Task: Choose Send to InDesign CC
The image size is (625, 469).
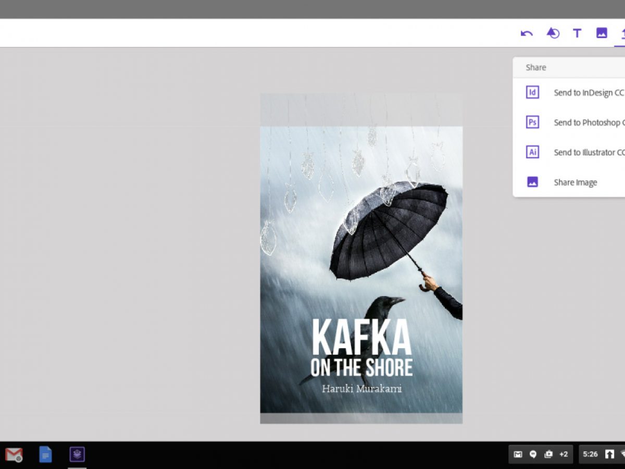Action: (588, 93)
